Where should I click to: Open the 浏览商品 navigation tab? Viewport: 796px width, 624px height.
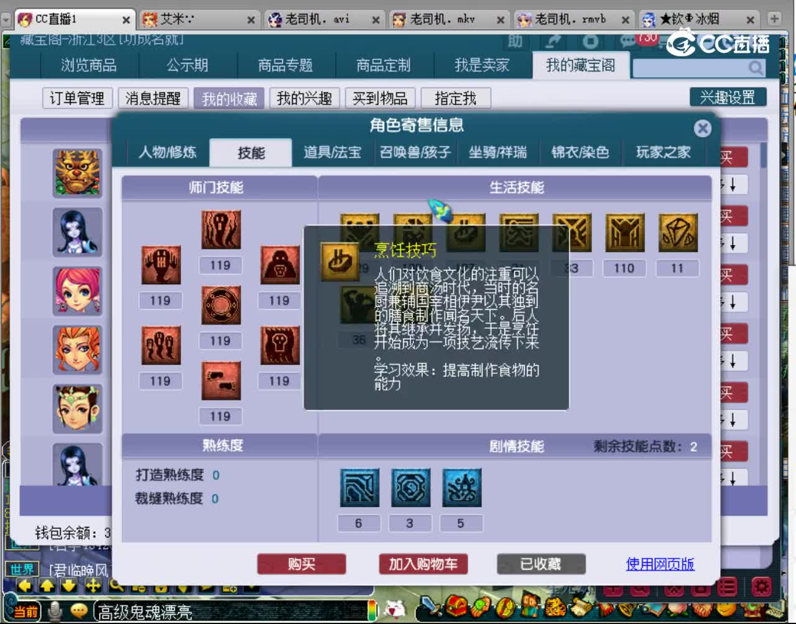(89, 65)
